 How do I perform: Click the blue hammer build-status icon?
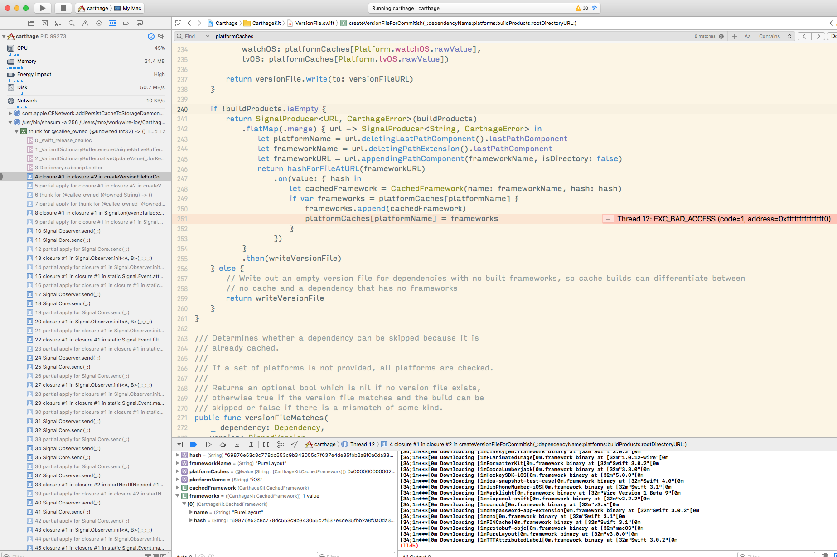click(595, 8)
